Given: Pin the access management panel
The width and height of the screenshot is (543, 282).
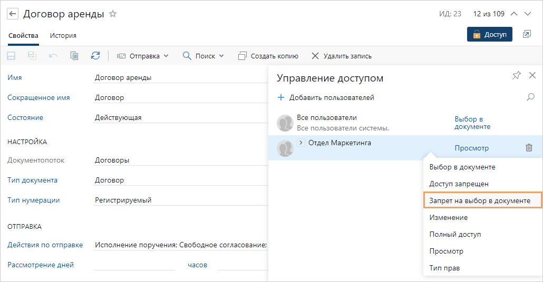Looking at the screenshot, I should click(516, 76).
